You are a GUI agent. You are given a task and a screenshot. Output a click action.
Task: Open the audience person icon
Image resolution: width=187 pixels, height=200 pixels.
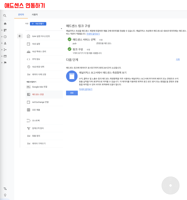click(5, 43)
